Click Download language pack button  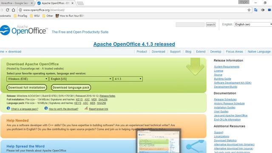(x=71, y=88)
